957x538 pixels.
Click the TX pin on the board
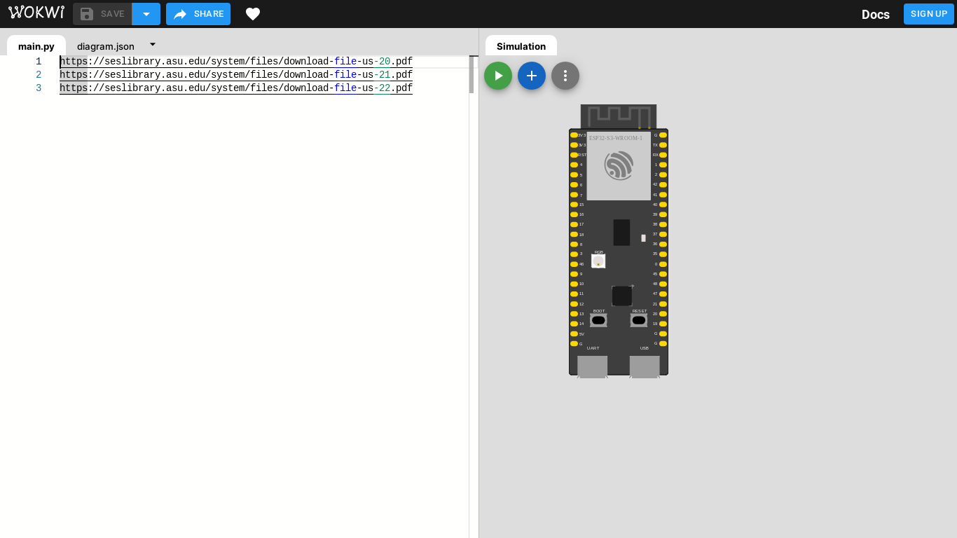coord(663,145)
